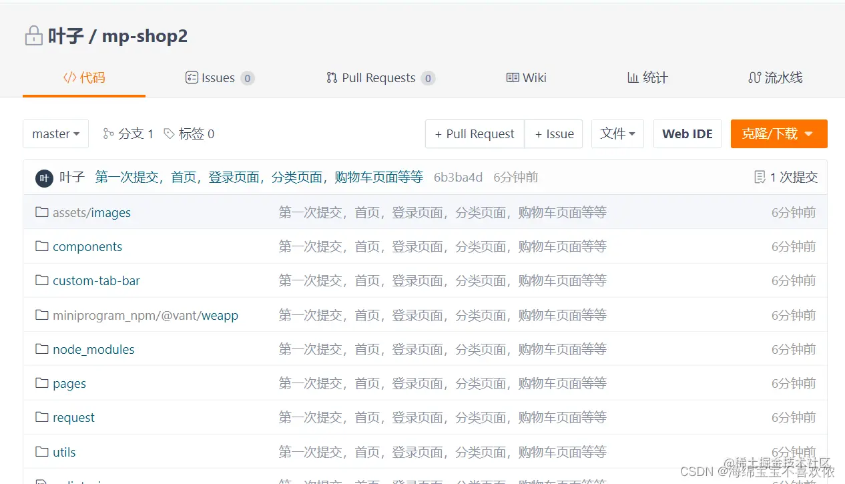This screenshot has width=845, height=484.
Task: Click commit hash 6b3ba4d
Action: tap(458, 177)
